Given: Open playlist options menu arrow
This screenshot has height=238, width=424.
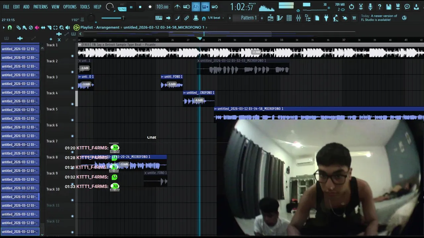Looking at the screenshot, I should (x=4, y=27).
